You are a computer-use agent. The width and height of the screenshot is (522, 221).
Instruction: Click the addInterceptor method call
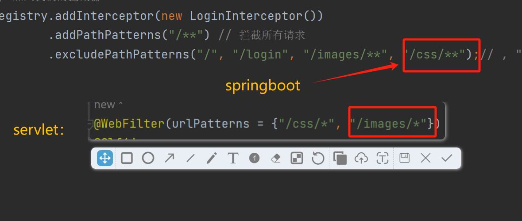coord(104,16)
